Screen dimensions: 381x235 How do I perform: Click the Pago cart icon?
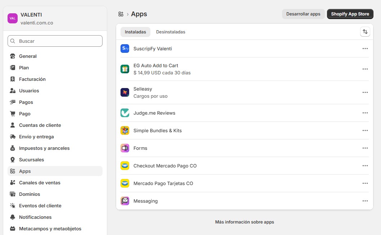point(13,114)
